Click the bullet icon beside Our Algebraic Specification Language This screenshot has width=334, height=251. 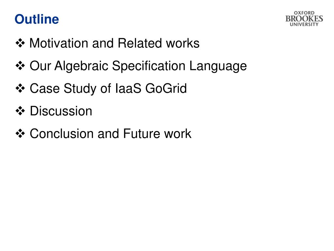pyautogui.click(x=20, y=66)
